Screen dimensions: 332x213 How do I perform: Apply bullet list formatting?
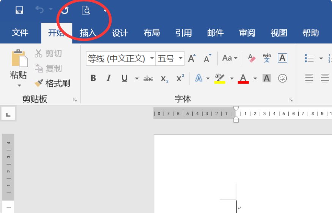coord(309,58)
